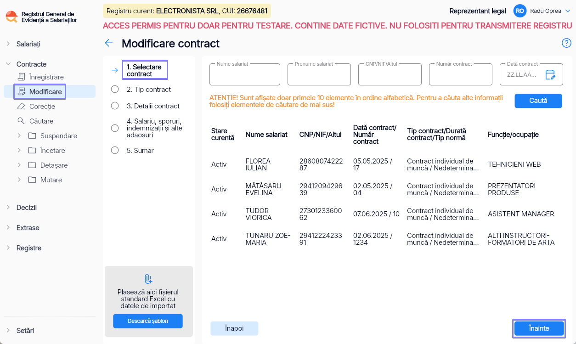The image size is (576, 344).
Task: Click in the Număr contract field
Action: pyautogui.click(x=461, y=74)
